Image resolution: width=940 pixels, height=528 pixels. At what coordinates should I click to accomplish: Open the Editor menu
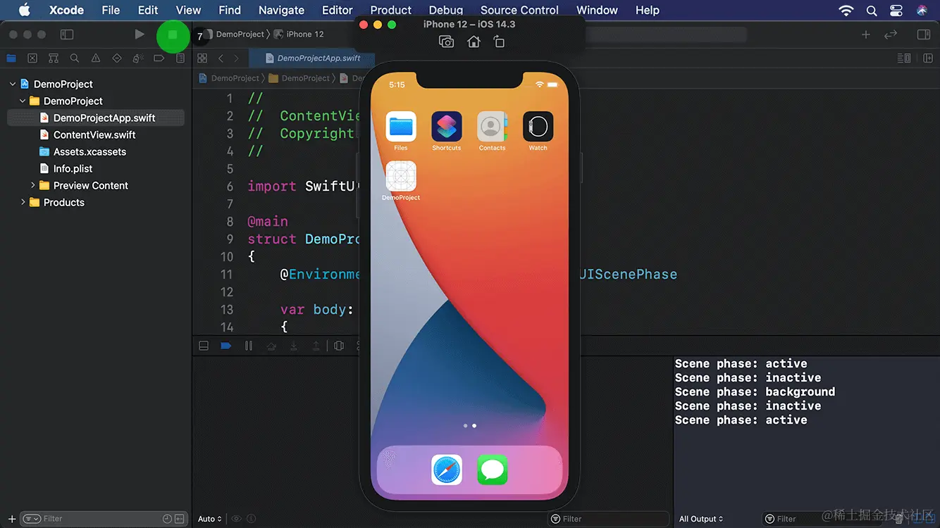pyautogui.click(x=338, y=10)
